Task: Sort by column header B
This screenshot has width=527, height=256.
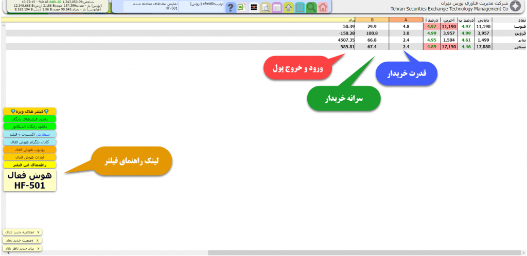Action: point(372,20)
